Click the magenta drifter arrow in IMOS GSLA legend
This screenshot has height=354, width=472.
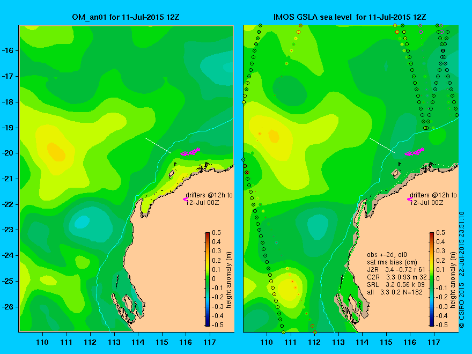point(410,199)
